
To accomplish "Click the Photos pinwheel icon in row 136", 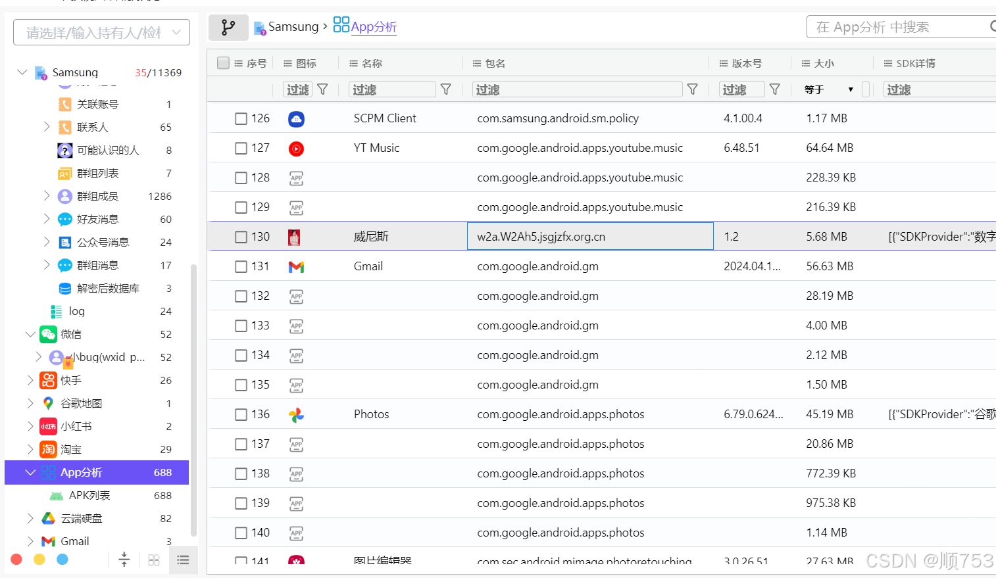I will (x=296, y=415).
